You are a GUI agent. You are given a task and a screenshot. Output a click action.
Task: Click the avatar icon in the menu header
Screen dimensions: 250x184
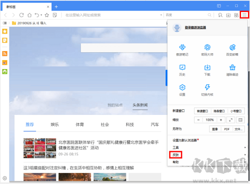[177, 28]
